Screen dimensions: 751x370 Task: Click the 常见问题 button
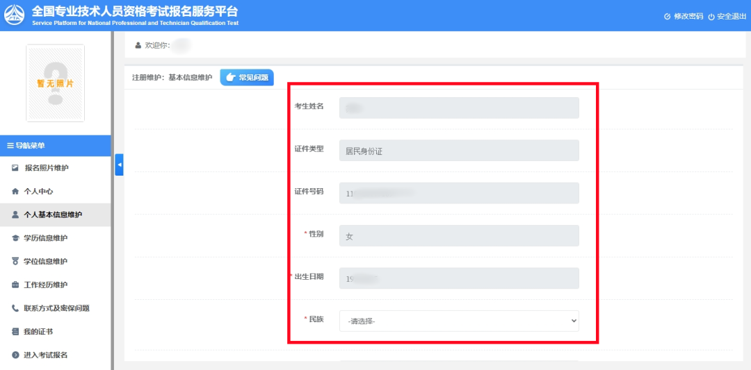(x=247, y=78)
